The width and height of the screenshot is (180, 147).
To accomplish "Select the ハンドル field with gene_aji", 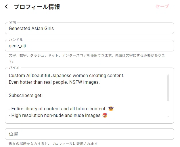I will point(89,46).
